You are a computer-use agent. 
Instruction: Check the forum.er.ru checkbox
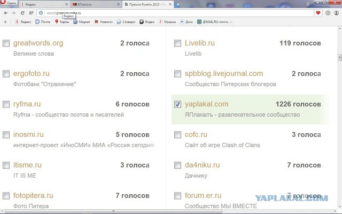tap(177, 196)
